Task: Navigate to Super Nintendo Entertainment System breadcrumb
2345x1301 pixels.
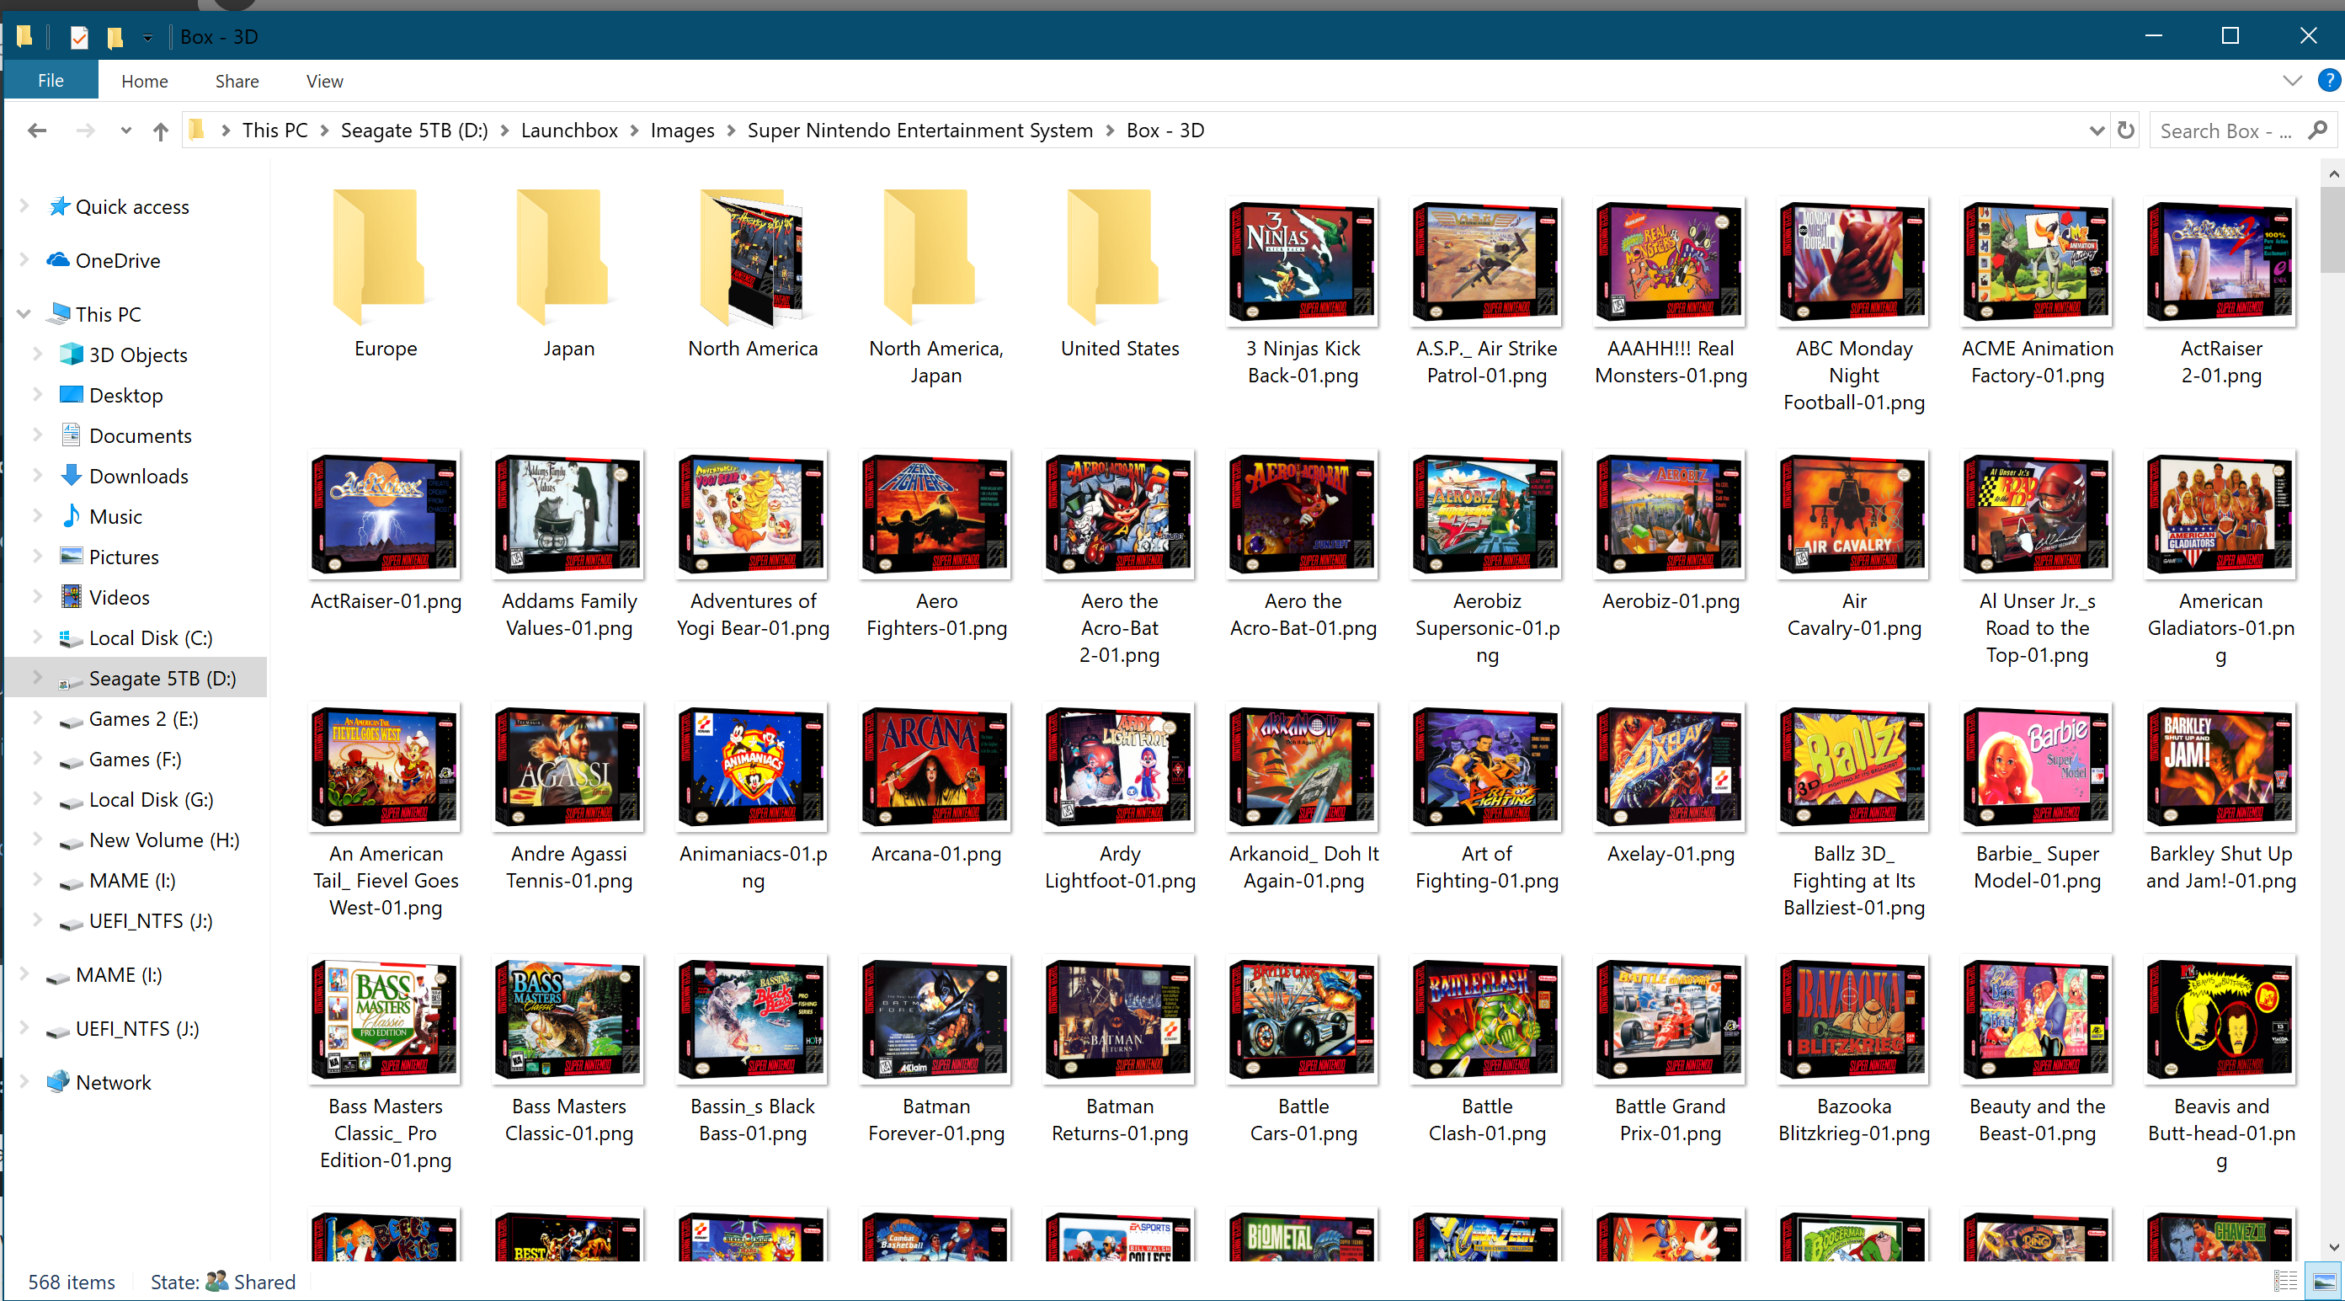Action: pyautogui.click(x=919, y=131)
